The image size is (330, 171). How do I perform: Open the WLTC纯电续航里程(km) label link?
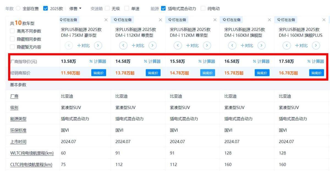pyautogui.click(x=32, y=153)
